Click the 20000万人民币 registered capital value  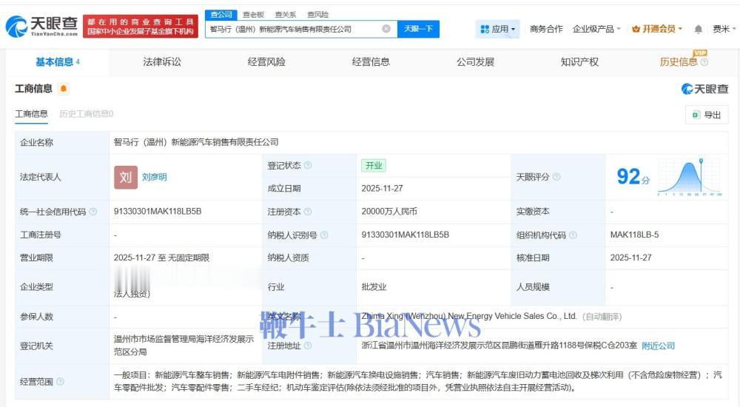coord(389,212)
